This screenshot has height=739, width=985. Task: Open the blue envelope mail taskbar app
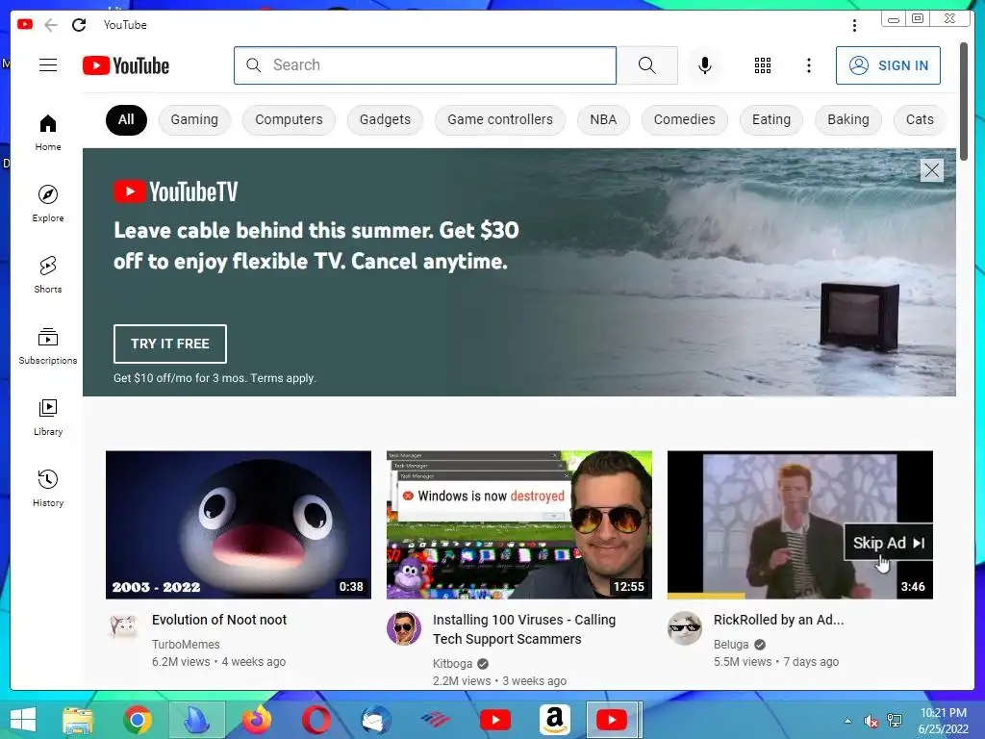point(376,720)
